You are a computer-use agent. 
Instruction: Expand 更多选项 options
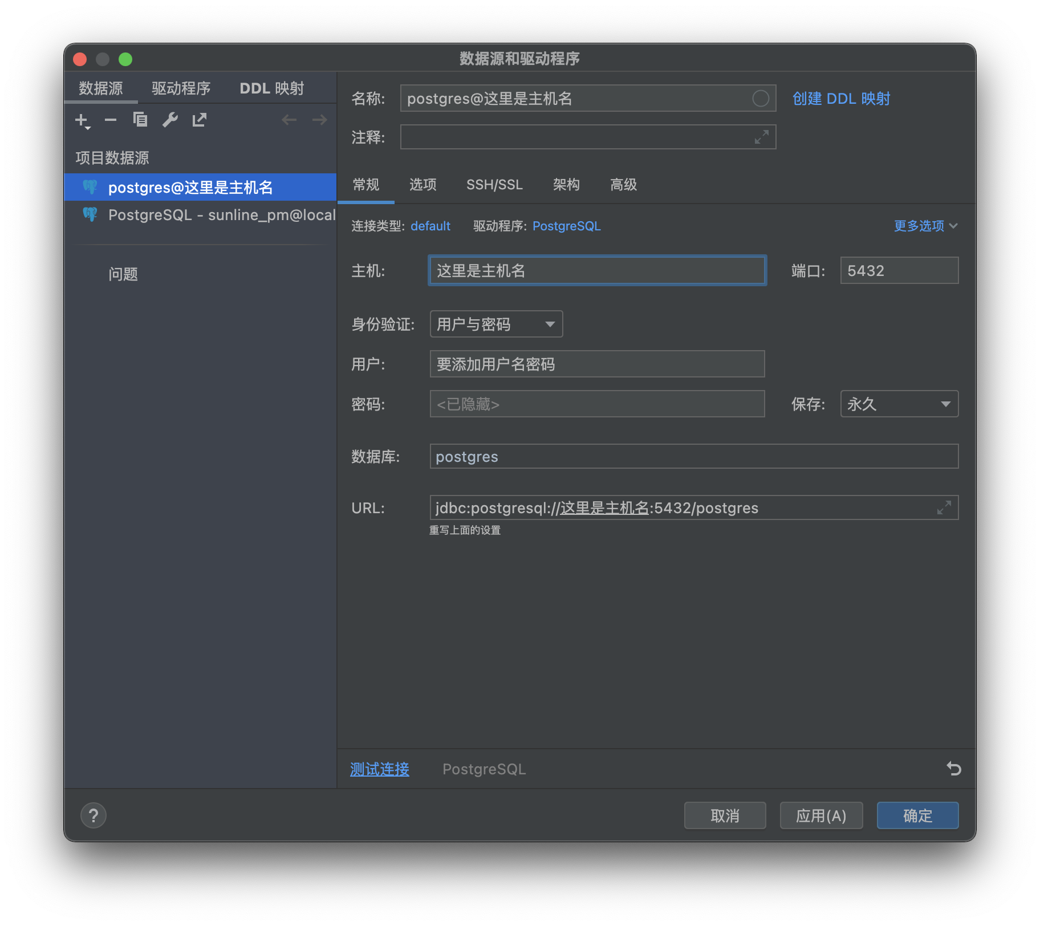(x=925, y=226)
